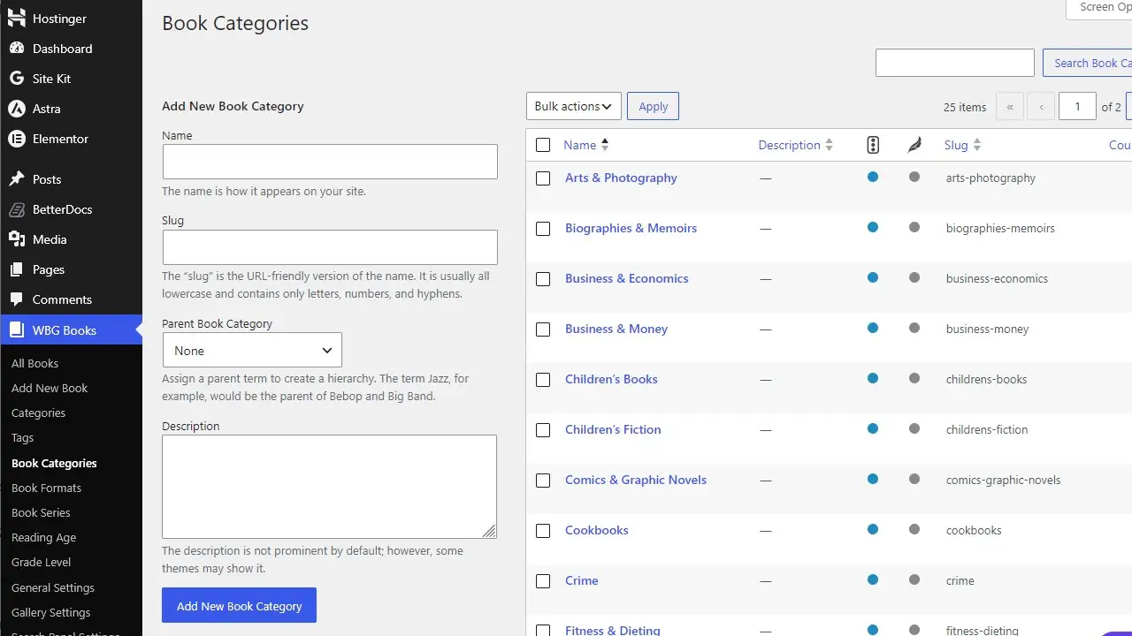Click the Posts pushpin icon

click(16, 179)
